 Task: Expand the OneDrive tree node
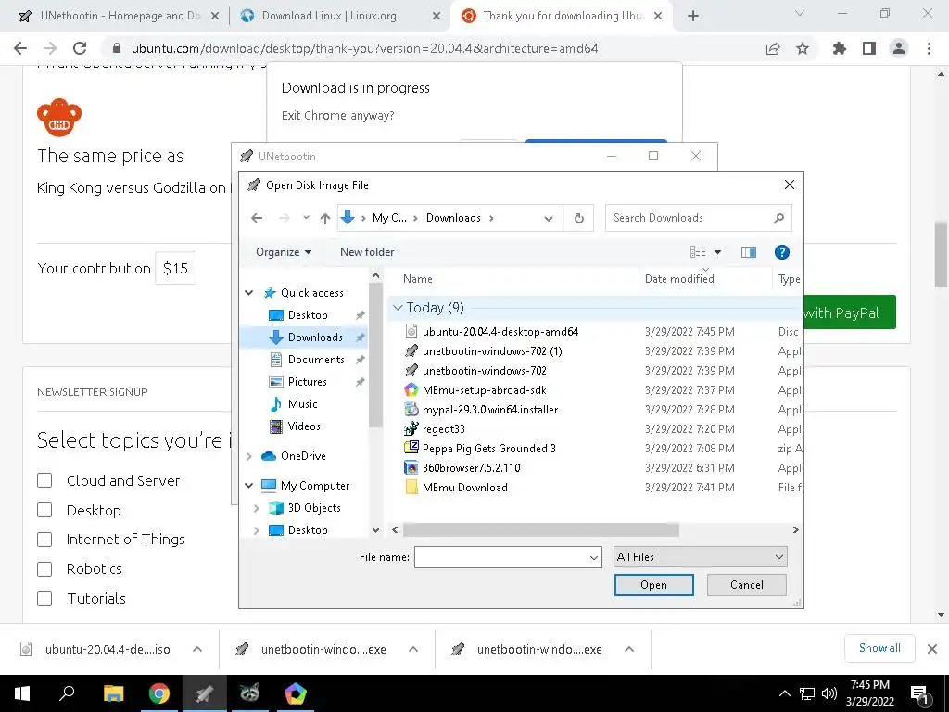248,456
